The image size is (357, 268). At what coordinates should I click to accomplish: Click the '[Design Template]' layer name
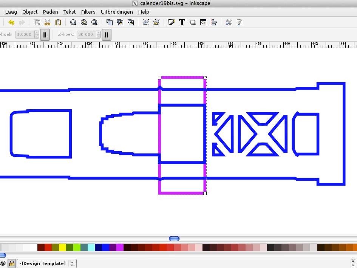point(43,263)
